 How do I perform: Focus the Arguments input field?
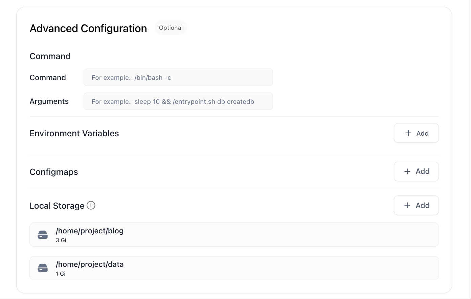pos(178,101)
